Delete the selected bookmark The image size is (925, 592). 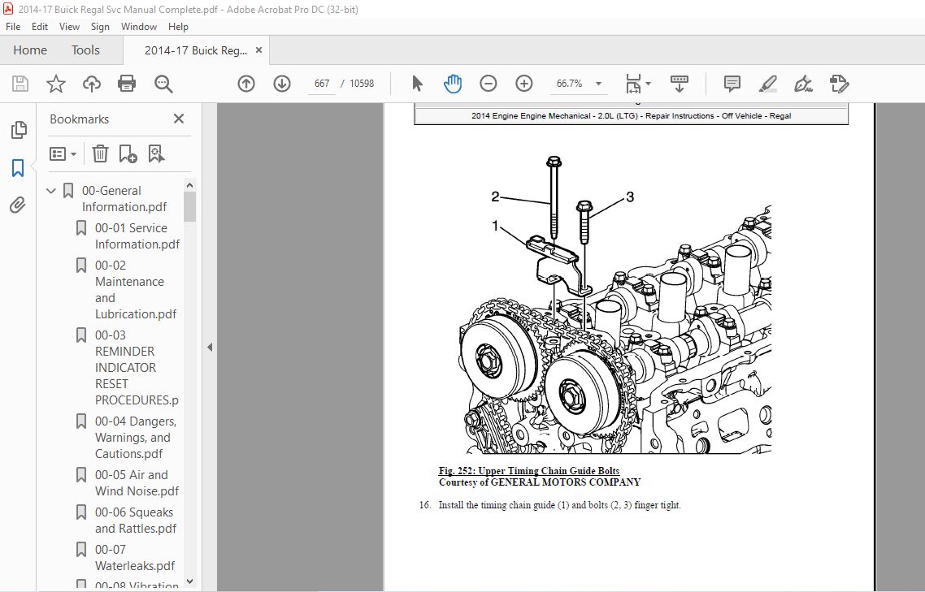[100, 154]
